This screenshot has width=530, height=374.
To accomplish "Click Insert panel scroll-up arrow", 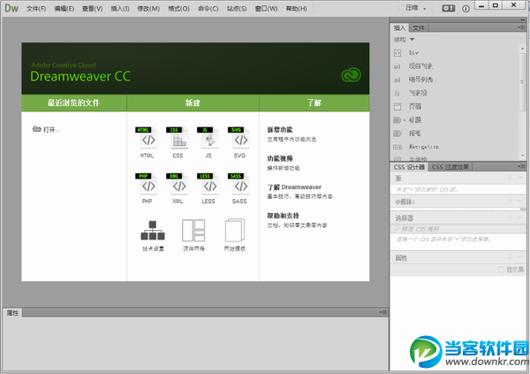I will (522, 49).
